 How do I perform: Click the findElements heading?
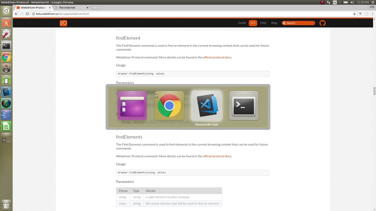click(129, 137)
